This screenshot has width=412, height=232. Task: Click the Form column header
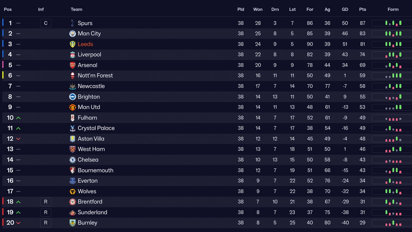tap(393, 9)
